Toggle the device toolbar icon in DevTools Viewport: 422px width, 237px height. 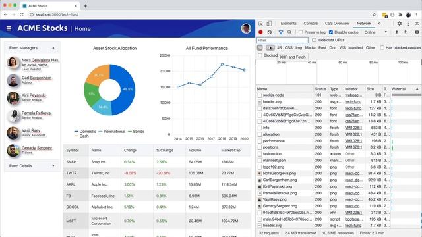coord(269,24)
